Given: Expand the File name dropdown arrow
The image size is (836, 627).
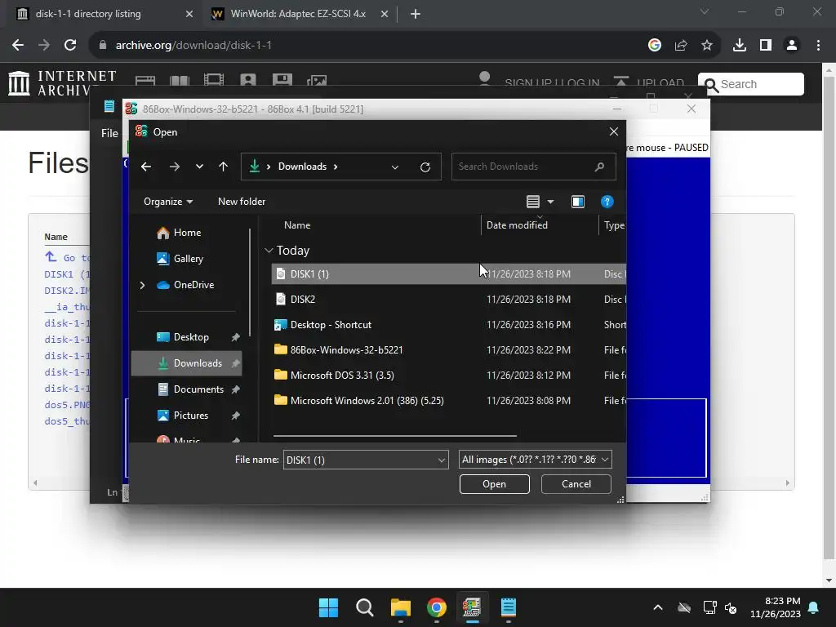Looking at the screenshot, I should [442, 460].
